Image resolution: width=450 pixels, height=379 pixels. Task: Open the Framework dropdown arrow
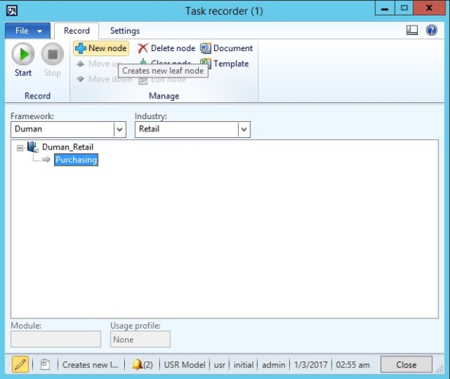[x=120, y=129]
